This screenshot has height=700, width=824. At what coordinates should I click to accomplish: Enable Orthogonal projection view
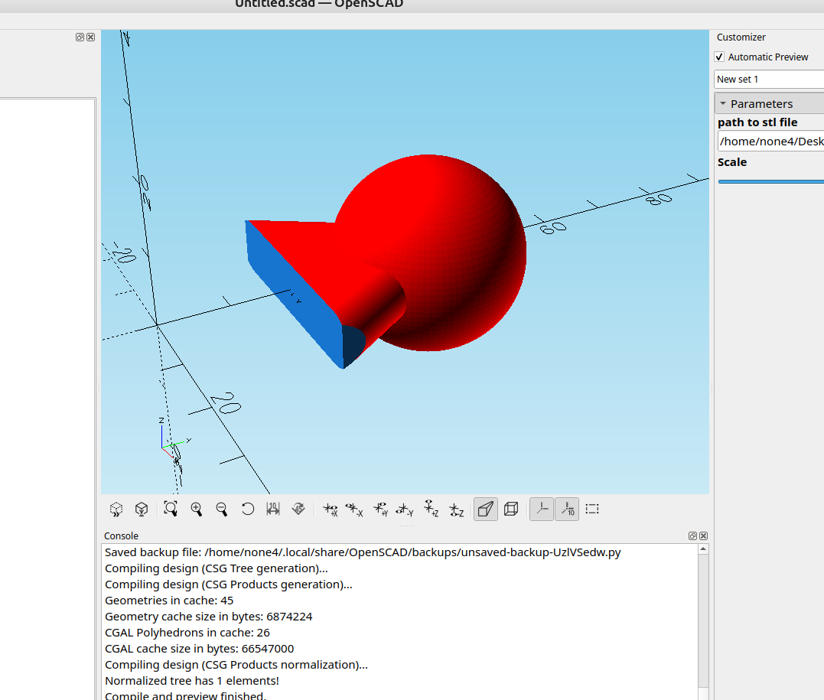click(x=511, y=509)
